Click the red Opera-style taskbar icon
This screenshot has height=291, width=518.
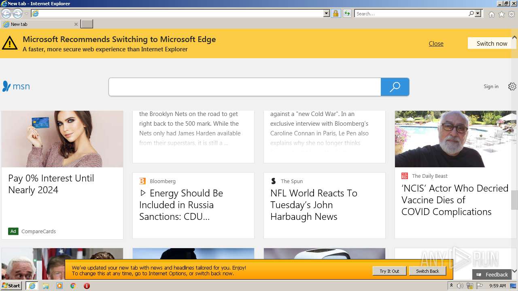coord(87,286)
